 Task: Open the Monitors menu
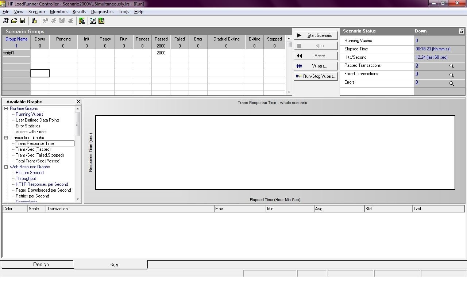point(59,12)
